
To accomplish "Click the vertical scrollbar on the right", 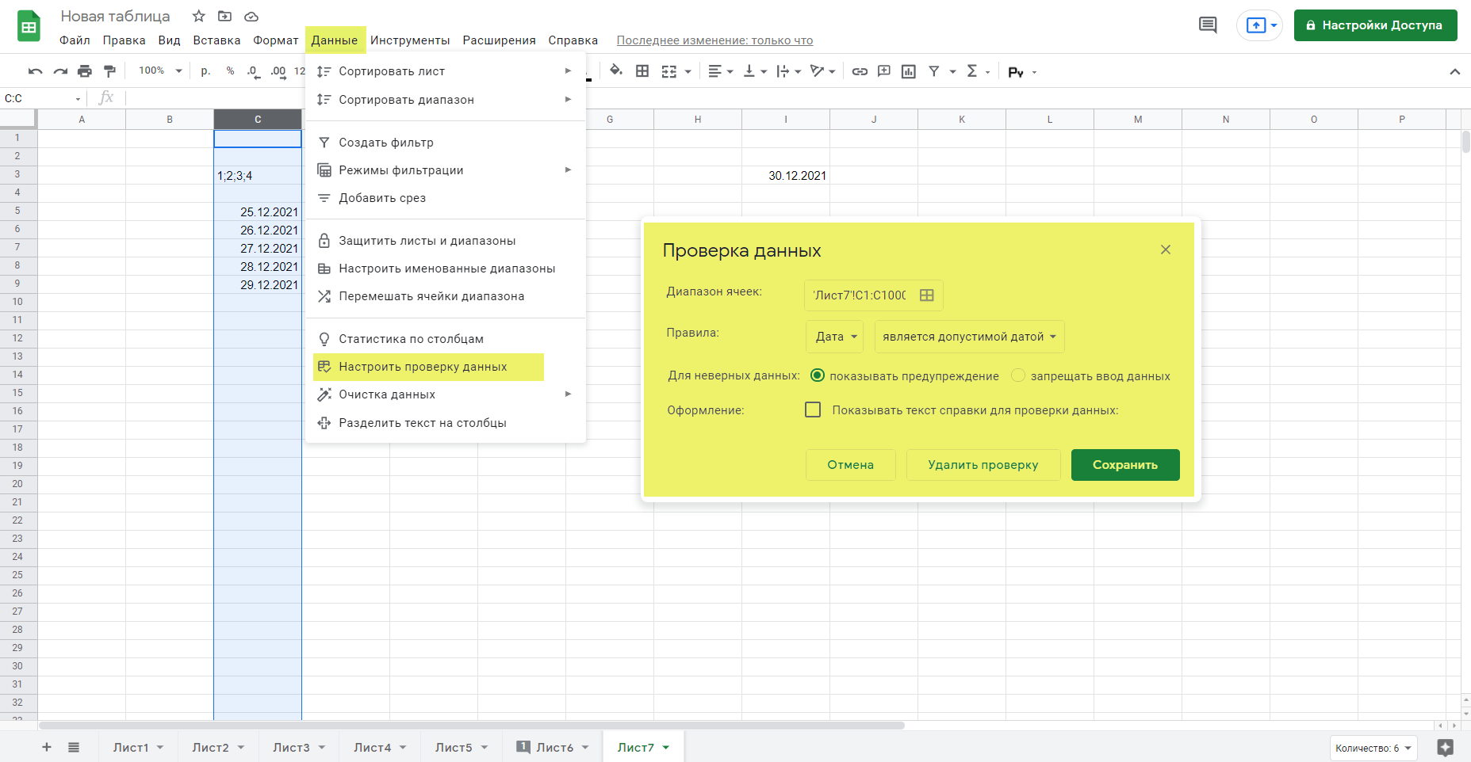I will pos(1465,142).
